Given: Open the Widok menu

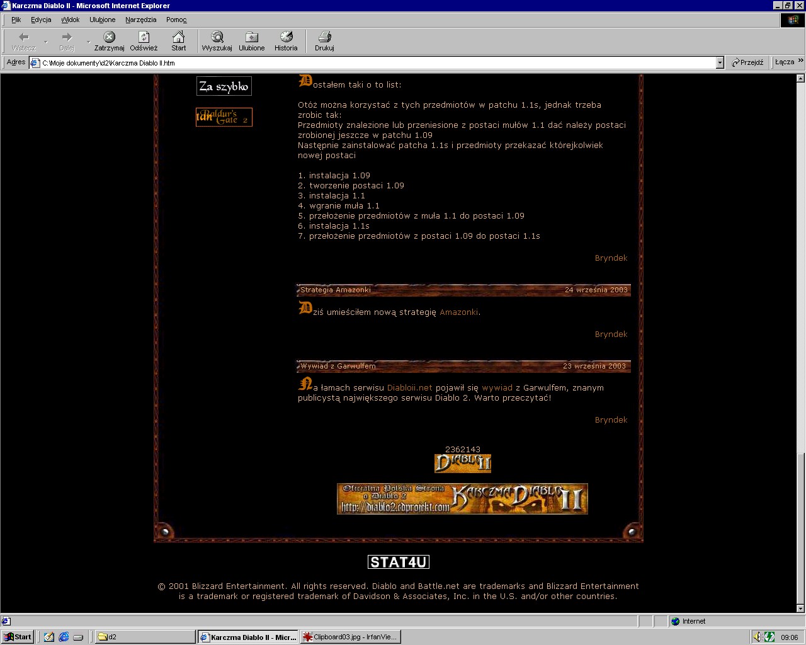Looking at the screenshot, I should 70,20.
